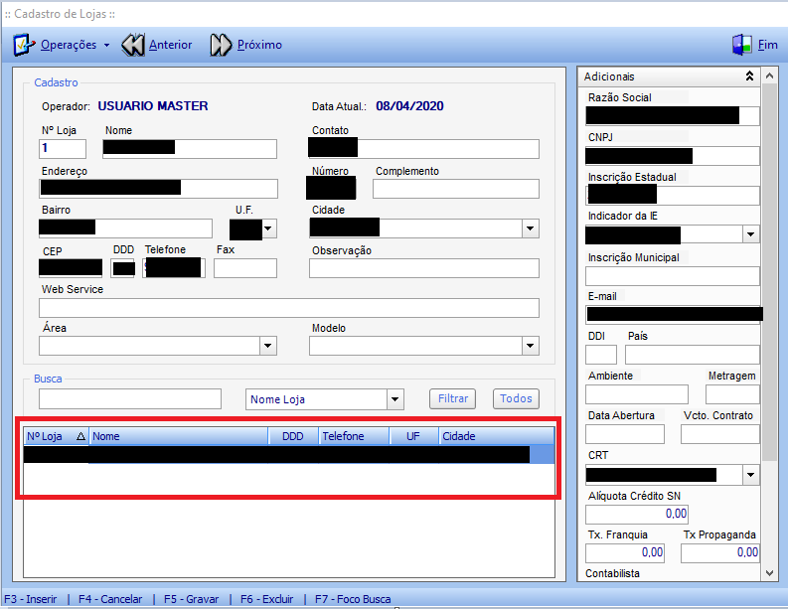Click the Fim text link
The height and width of the screenshot is (609, 788).
(x=767, y=45)
